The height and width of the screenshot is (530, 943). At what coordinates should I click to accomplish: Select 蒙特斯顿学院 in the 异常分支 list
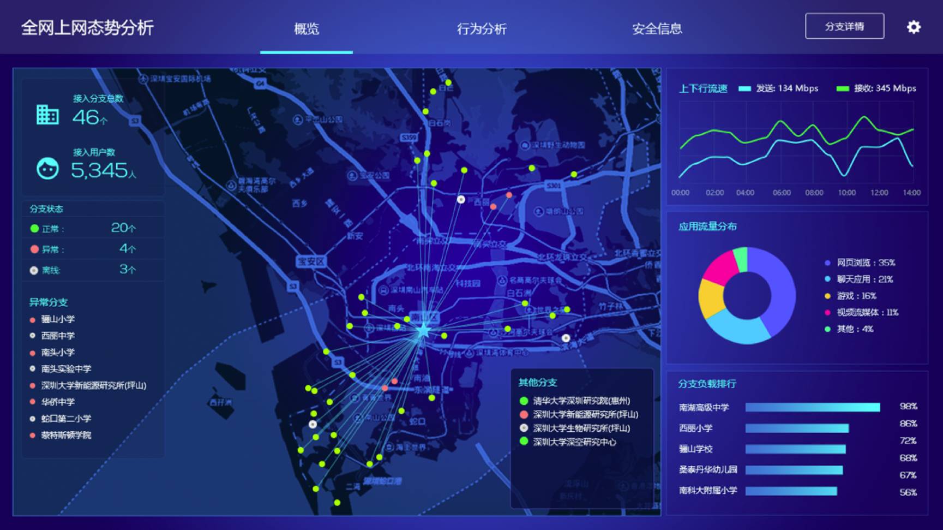pos(66,435)
